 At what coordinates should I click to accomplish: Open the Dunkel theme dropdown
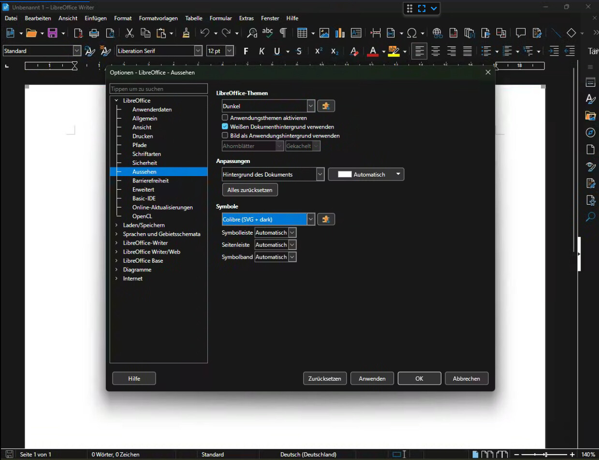point(311,106)
